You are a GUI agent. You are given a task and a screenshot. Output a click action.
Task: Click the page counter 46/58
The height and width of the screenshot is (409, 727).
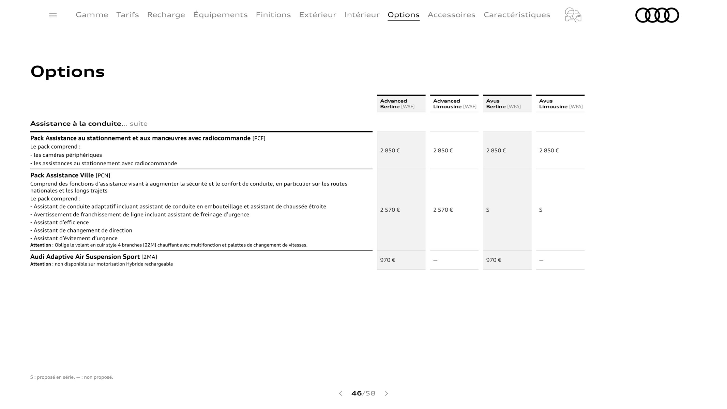[363, 393]
